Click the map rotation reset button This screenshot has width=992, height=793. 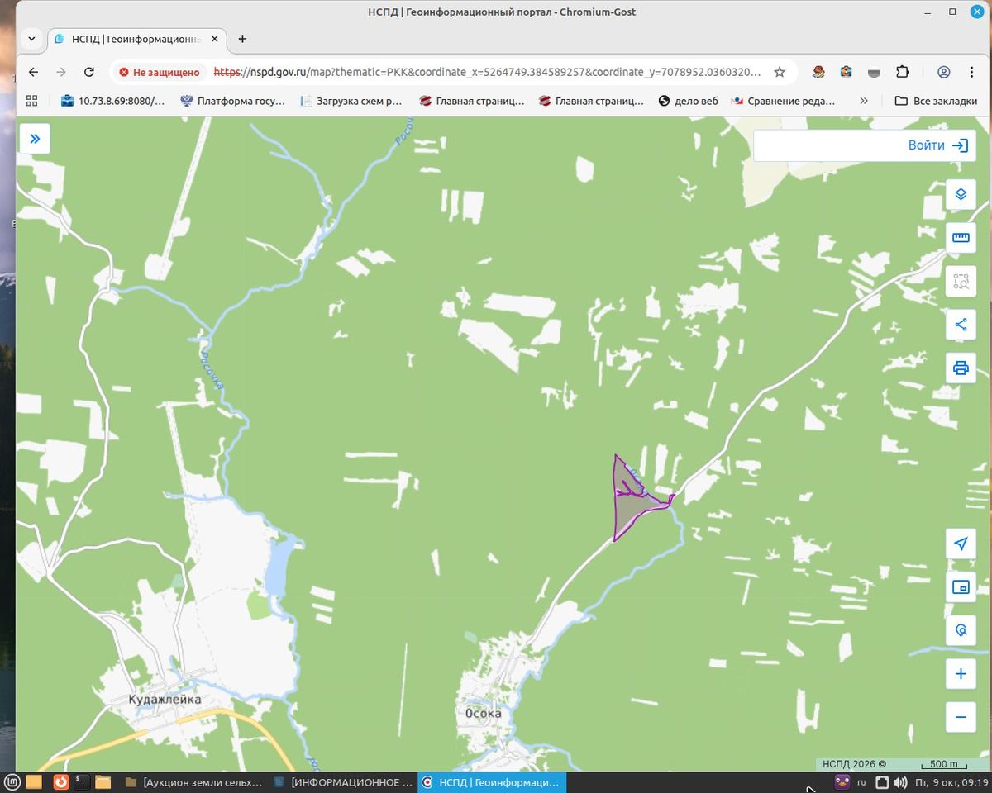click(961, 630)
